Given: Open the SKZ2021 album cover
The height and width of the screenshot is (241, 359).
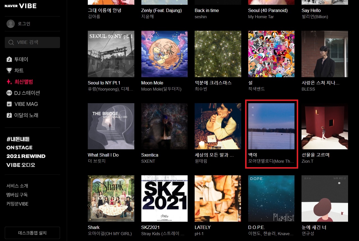Looking at the screenshot, I should (164, 199).
